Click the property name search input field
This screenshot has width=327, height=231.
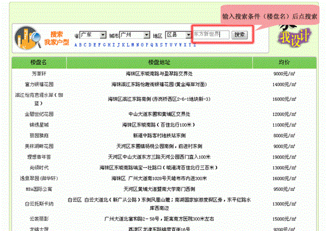[x=211, y=34]
